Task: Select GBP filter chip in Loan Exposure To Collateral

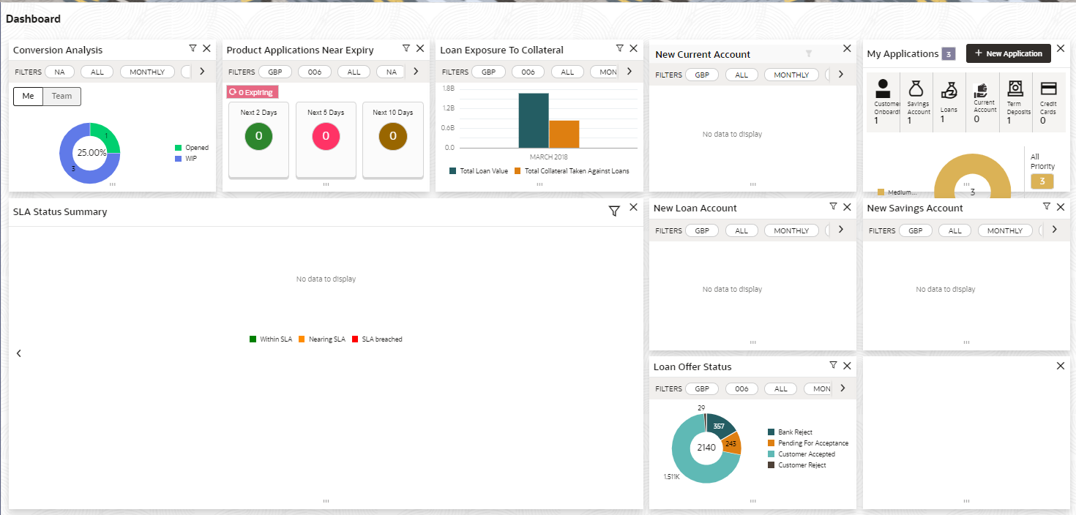Action: 488,72
